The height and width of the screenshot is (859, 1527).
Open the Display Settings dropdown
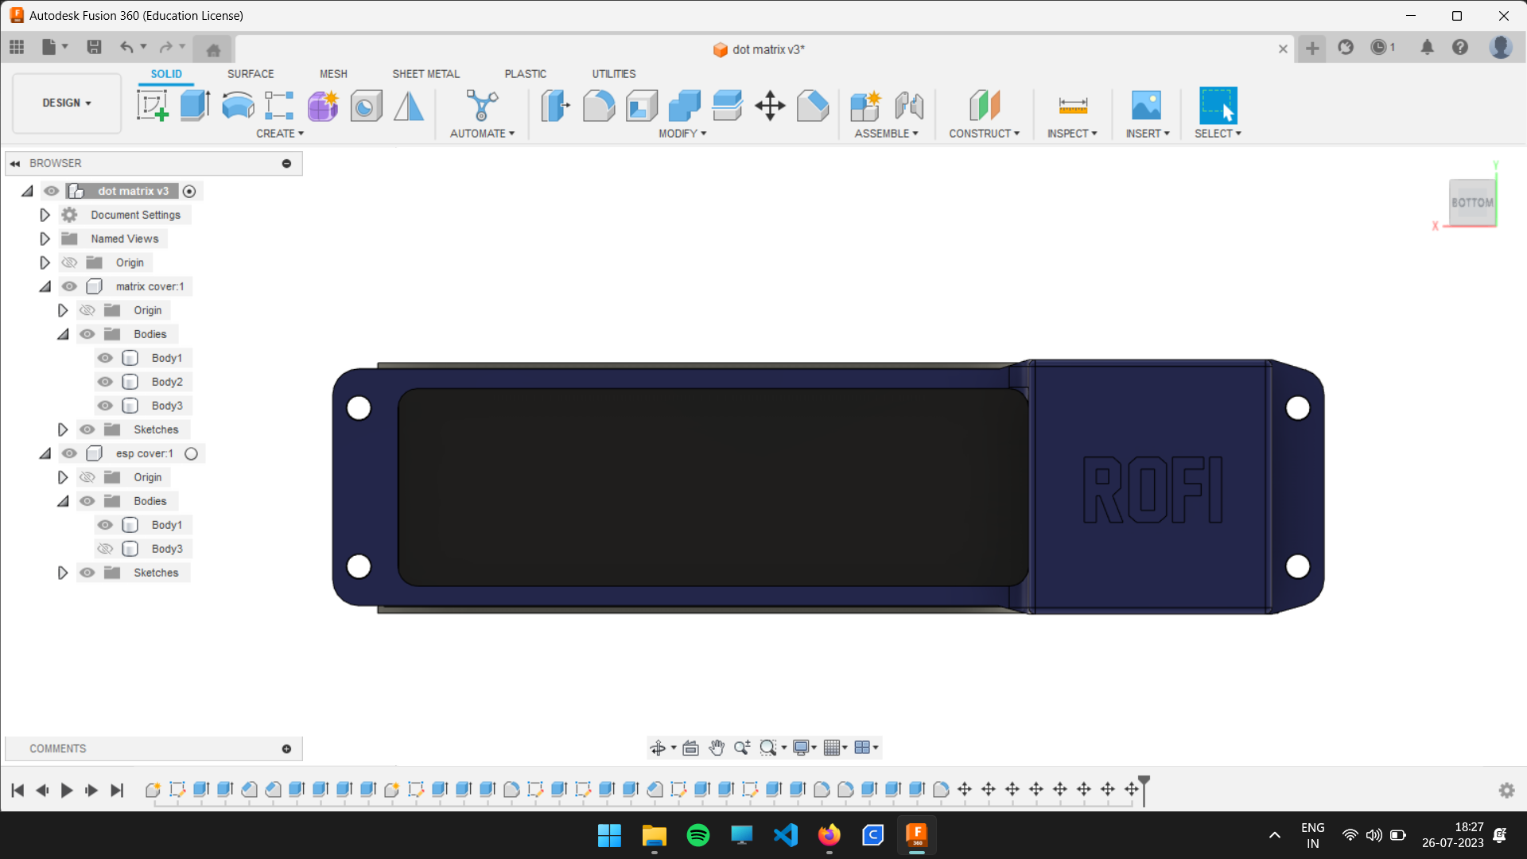805,748
